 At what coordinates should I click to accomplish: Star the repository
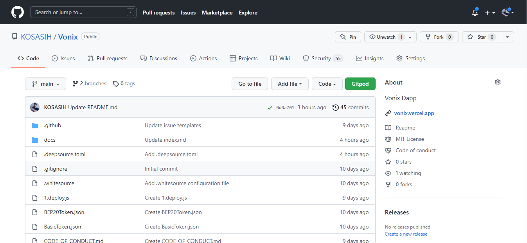pyautogui.click(x=482, y=37)
